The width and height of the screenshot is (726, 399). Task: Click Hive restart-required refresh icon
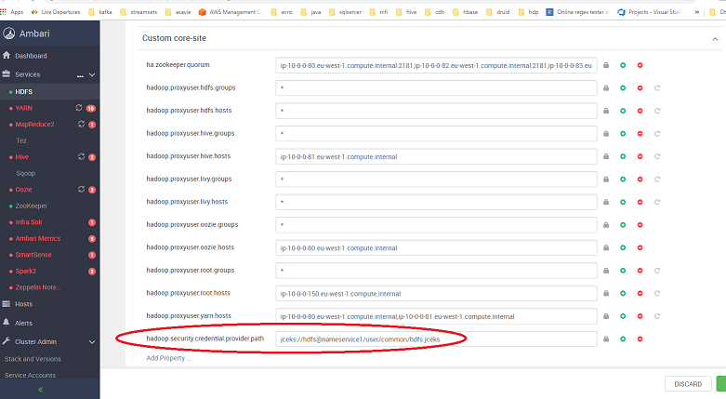81,156
